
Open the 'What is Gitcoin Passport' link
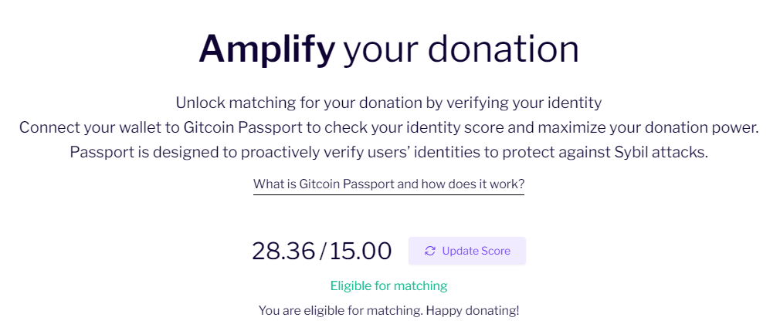388,184
